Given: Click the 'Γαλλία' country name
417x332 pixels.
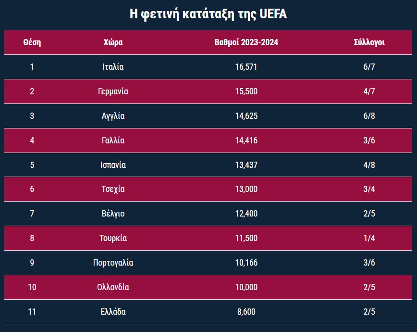Looking at the screenshot, I should (x=113, y=140).
